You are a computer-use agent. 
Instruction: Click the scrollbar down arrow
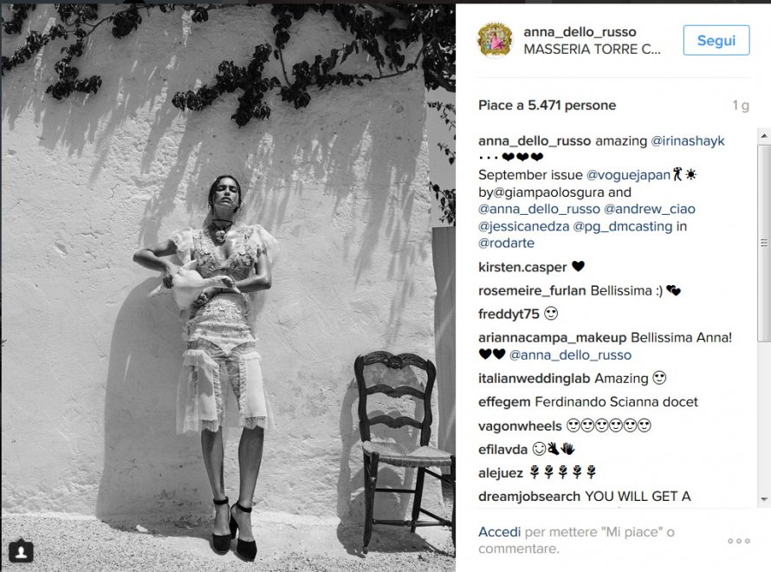click(764, 499)
